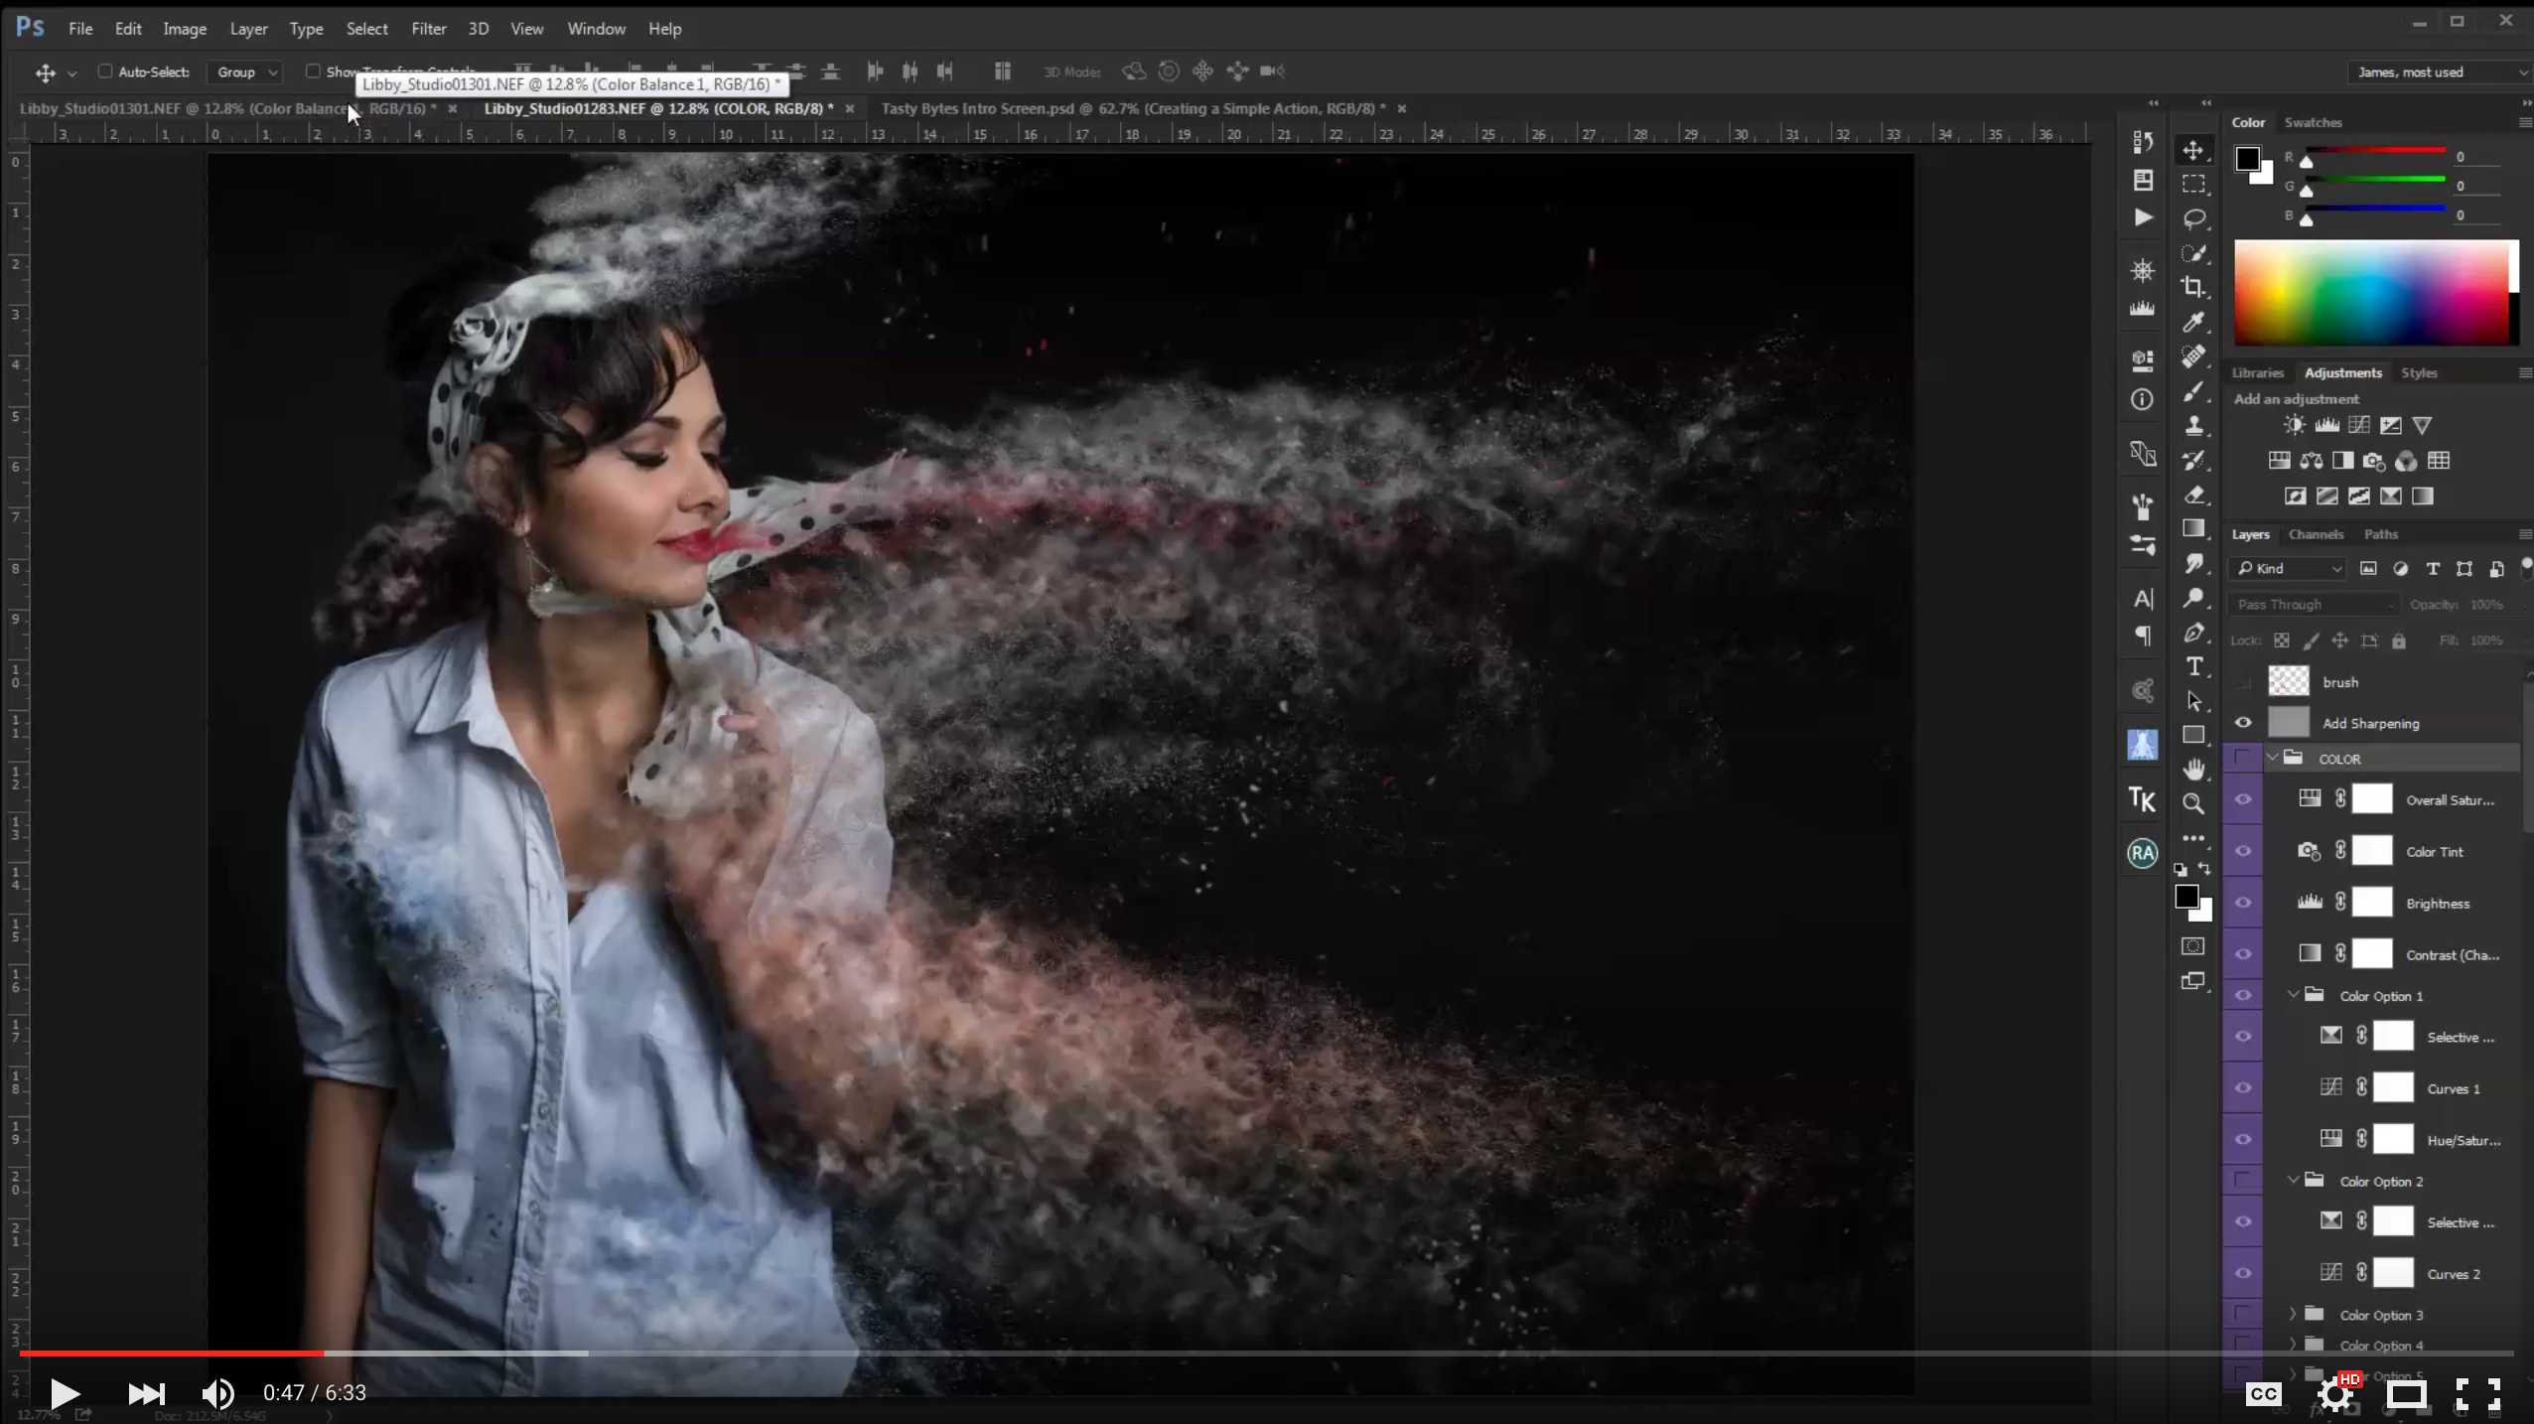Viewport: 2534px width, 1424px height.
Task: Show the Color Option 2 group
Action: coord(2242,1181)
